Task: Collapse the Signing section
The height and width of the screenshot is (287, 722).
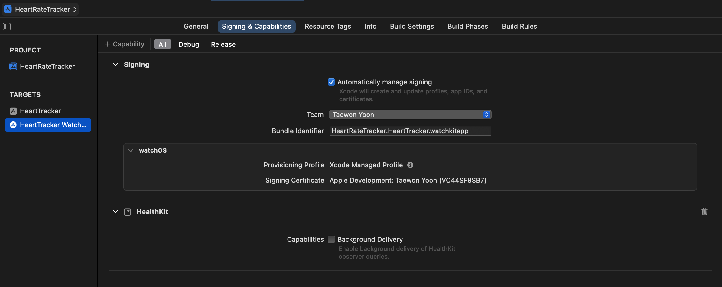Action: (115, 65)
